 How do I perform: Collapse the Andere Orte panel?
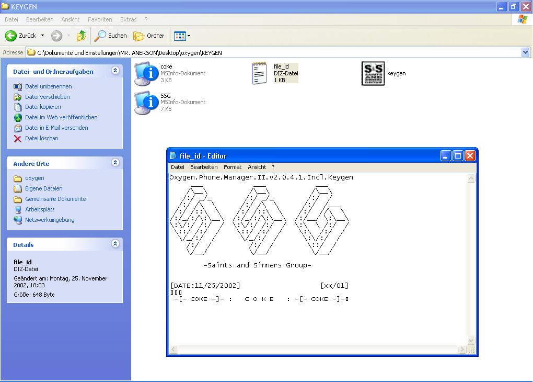click(115, 163)
